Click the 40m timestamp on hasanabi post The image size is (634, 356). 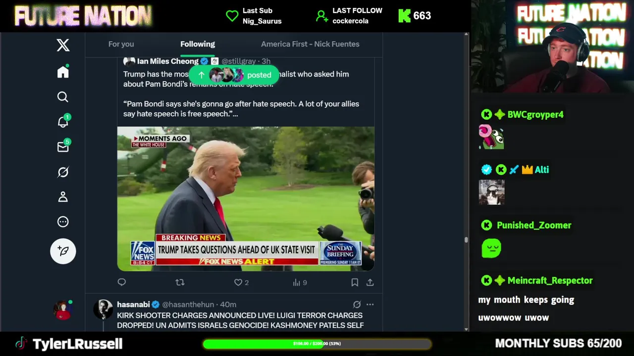click(228, 305)
